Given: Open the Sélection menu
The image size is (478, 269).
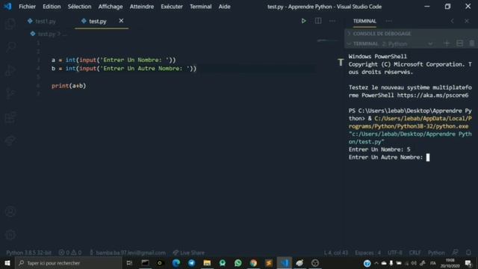Looking at the screenshot, I should [x=79, y=7].
